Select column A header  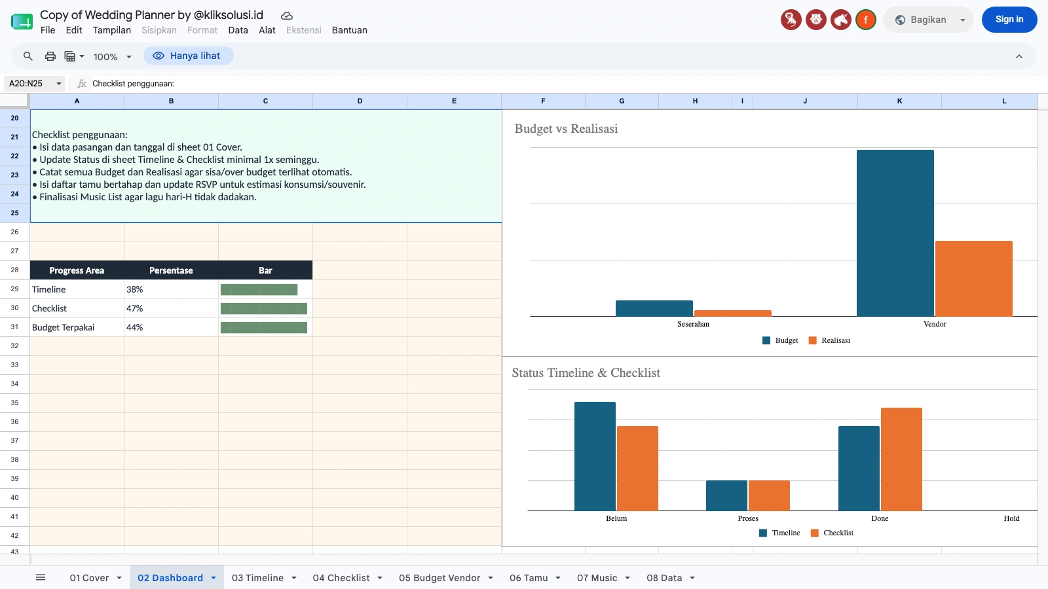pos(77,101)
